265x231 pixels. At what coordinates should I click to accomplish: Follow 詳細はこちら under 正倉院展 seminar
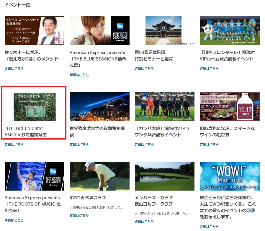(x=144, y=68)
